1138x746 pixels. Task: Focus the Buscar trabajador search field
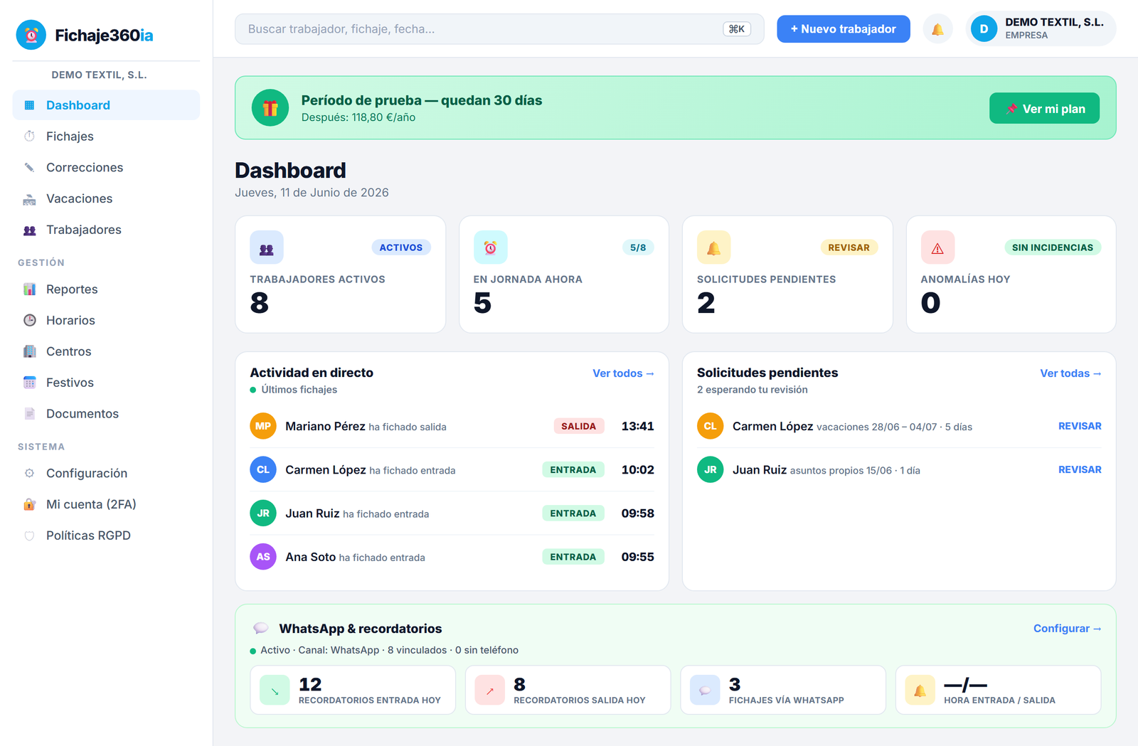point(499,29)
